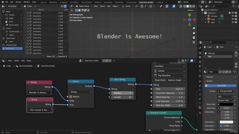This screenshot has width=239, height=134.
Task: Open the Bottom Right pivot point dropdown
Action: click(176, 80)
